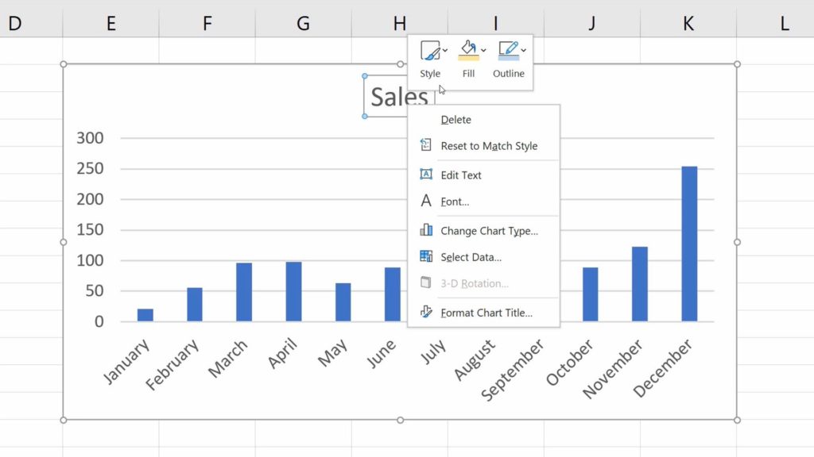Click the Change Chart Type chart icon
814x457 pixels.
(x=427, y=230)
